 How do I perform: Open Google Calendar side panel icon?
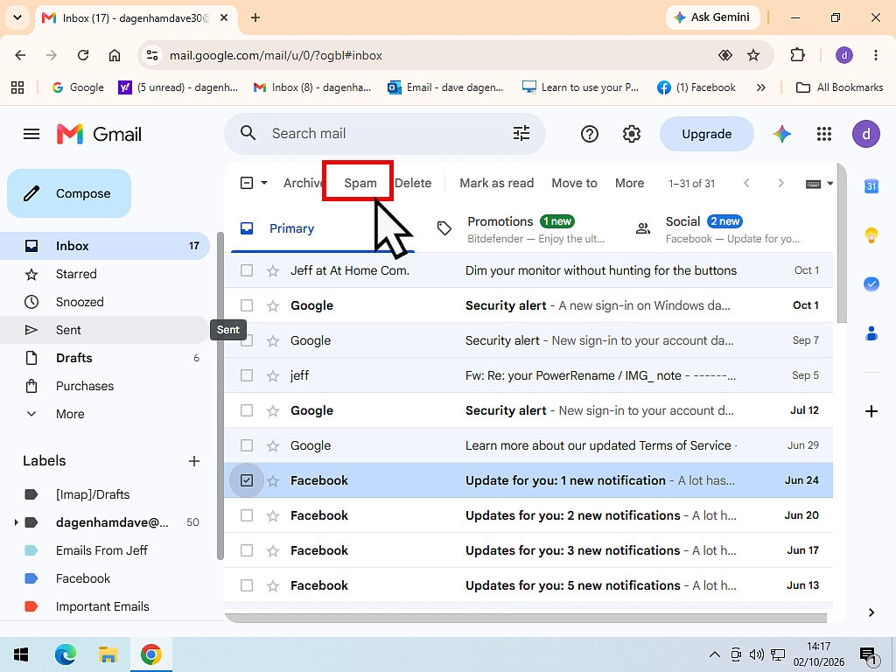pyautogui.click(x=871, y=185)
